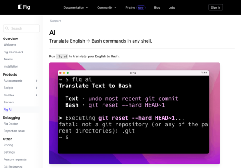Click the red close dot in terminal image
Viewport: 241px width, 168px height.
[60, 73]
